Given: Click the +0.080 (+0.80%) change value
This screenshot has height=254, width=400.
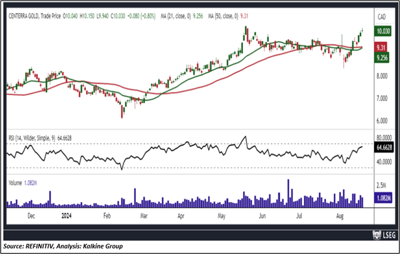Looking at the screenshot, I should pyautogui.click(x=141, y=16).
